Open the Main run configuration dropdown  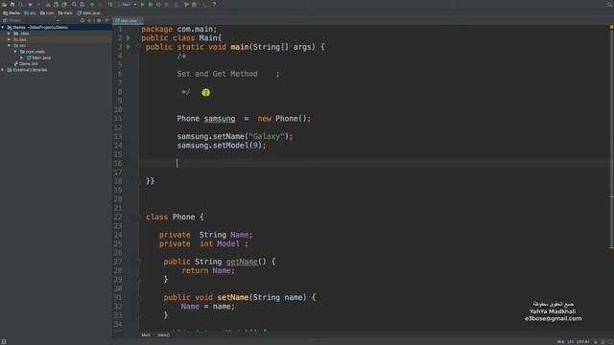coord(128,4)
